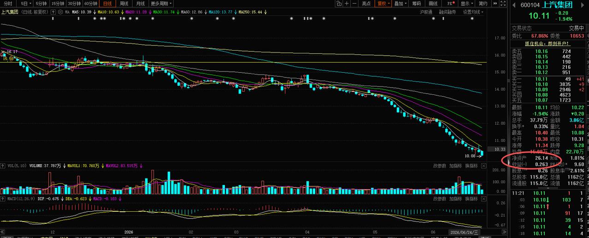Select 日线 daily chart tab
Screen dimensions: 589x238
[107, 4]
